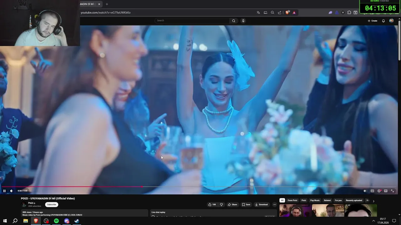Open the Poizi channel name link

coord(31,203)
